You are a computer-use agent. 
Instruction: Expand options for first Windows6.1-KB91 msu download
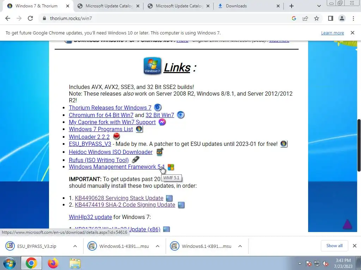(x=158, y=246)
